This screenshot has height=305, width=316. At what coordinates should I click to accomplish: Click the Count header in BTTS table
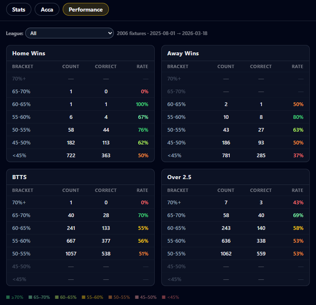[x=71, y=190]
